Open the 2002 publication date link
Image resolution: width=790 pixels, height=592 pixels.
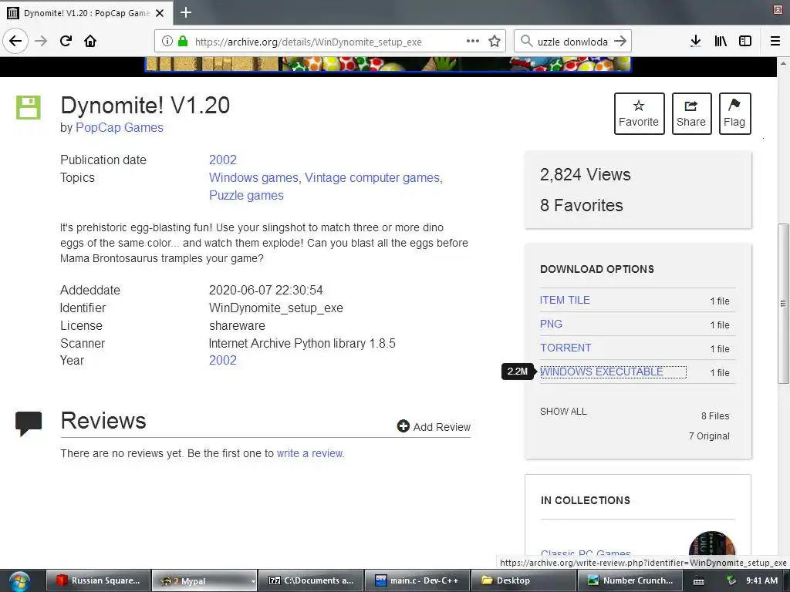[x=223, y=160]
